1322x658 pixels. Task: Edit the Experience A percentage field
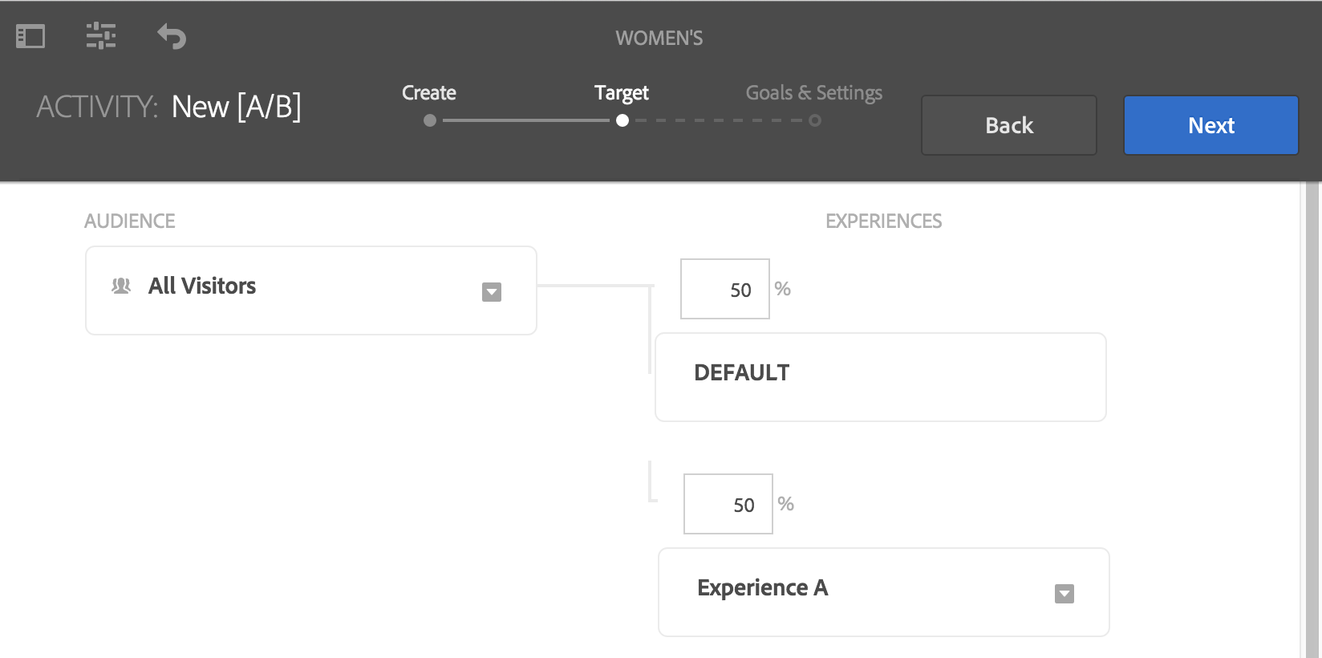click(728, 504)
